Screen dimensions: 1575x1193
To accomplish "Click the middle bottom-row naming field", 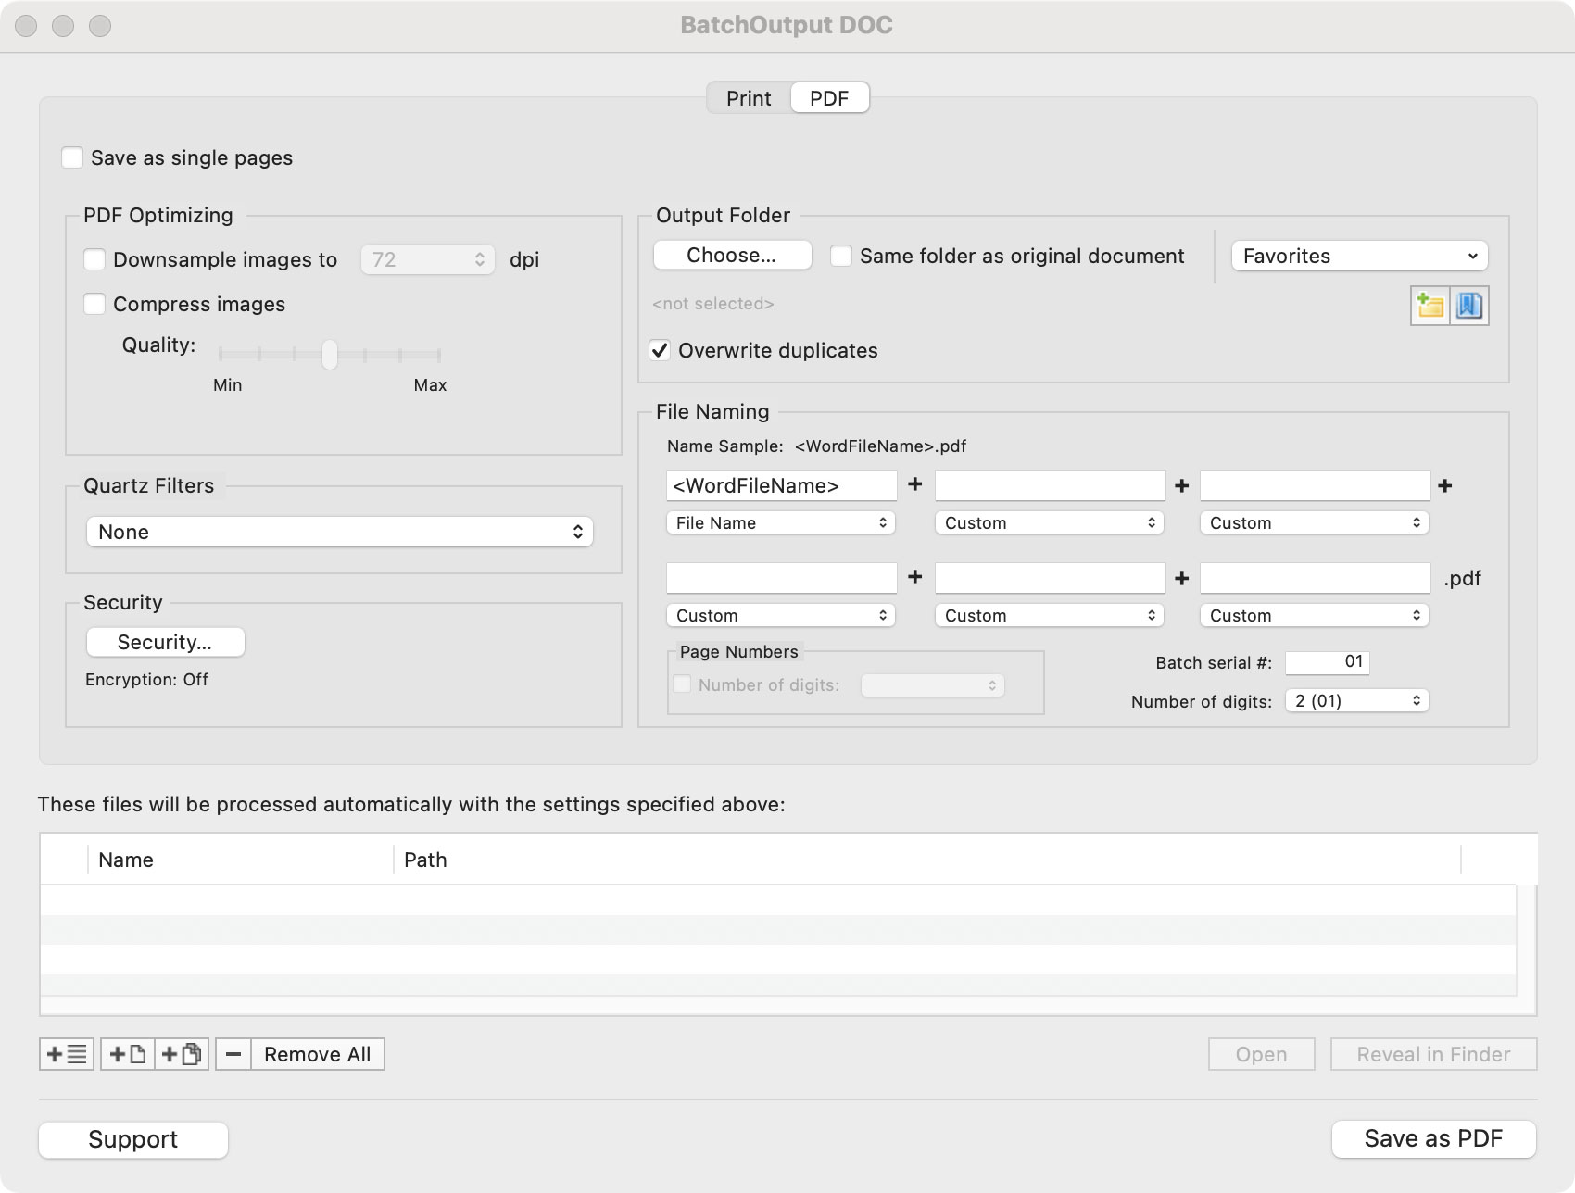I will (x=1050, y=578).
